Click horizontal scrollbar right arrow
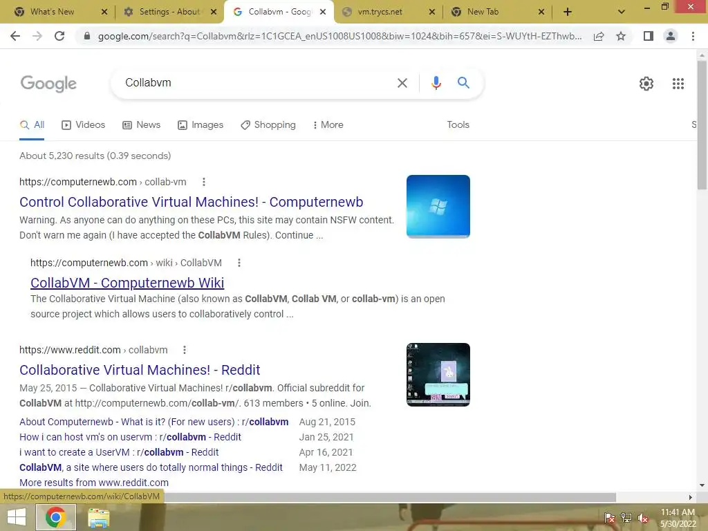708x531 pixels. tap(691, 497)
